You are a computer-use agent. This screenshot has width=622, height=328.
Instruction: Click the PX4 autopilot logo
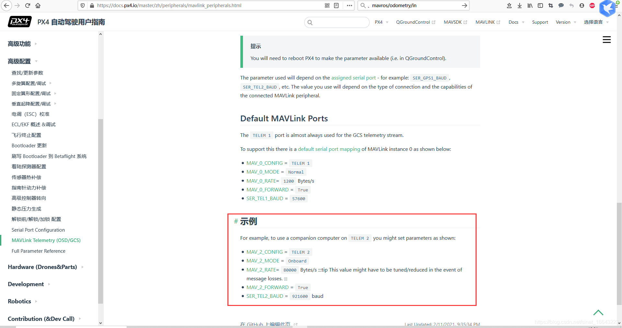click(20, 22)
